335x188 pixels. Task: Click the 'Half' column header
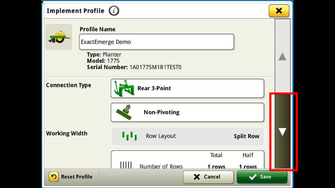[248, 155]
